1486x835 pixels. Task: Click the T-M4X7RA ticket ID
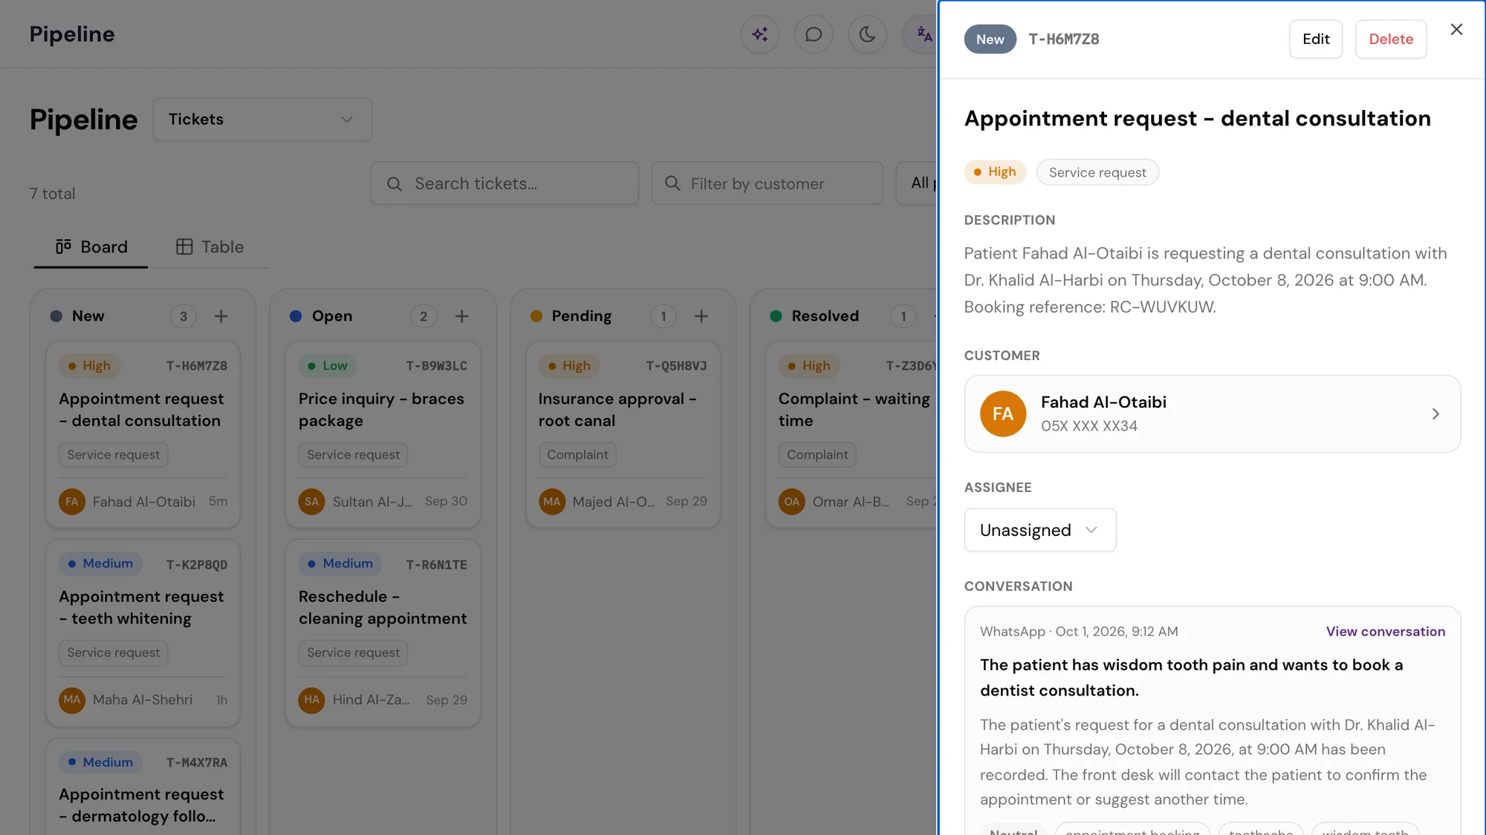coord(197,762)
